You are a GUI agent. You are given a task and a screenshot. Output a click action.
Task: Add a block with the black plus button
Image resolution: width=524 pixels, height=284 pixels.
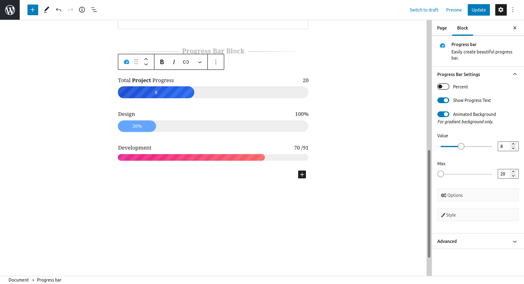[302, 175]
